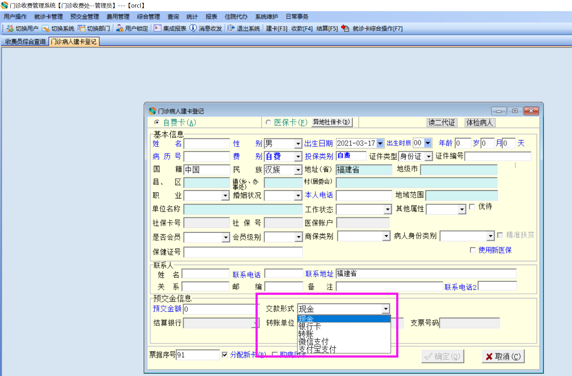Open the 系统维护 menu

click(x=267, y=17)
